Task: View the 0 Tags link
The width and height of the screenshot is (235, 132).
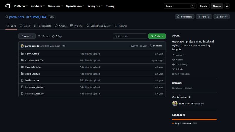Action: tap(57, 36)
